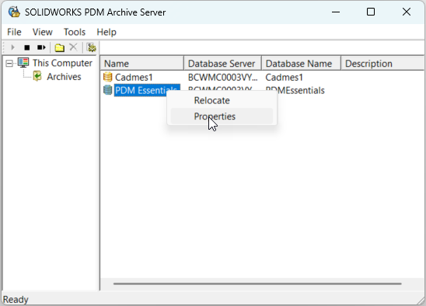Click the Cadmes1 database name cell
The height and width of the screenshot is (306, 426).
point(284,78)
